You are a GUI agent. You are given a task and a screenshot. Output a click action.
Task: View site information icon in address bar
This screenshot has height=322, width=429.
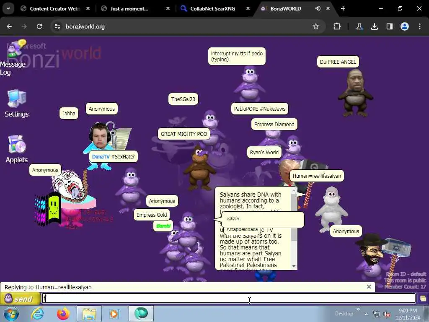point(57,26)
